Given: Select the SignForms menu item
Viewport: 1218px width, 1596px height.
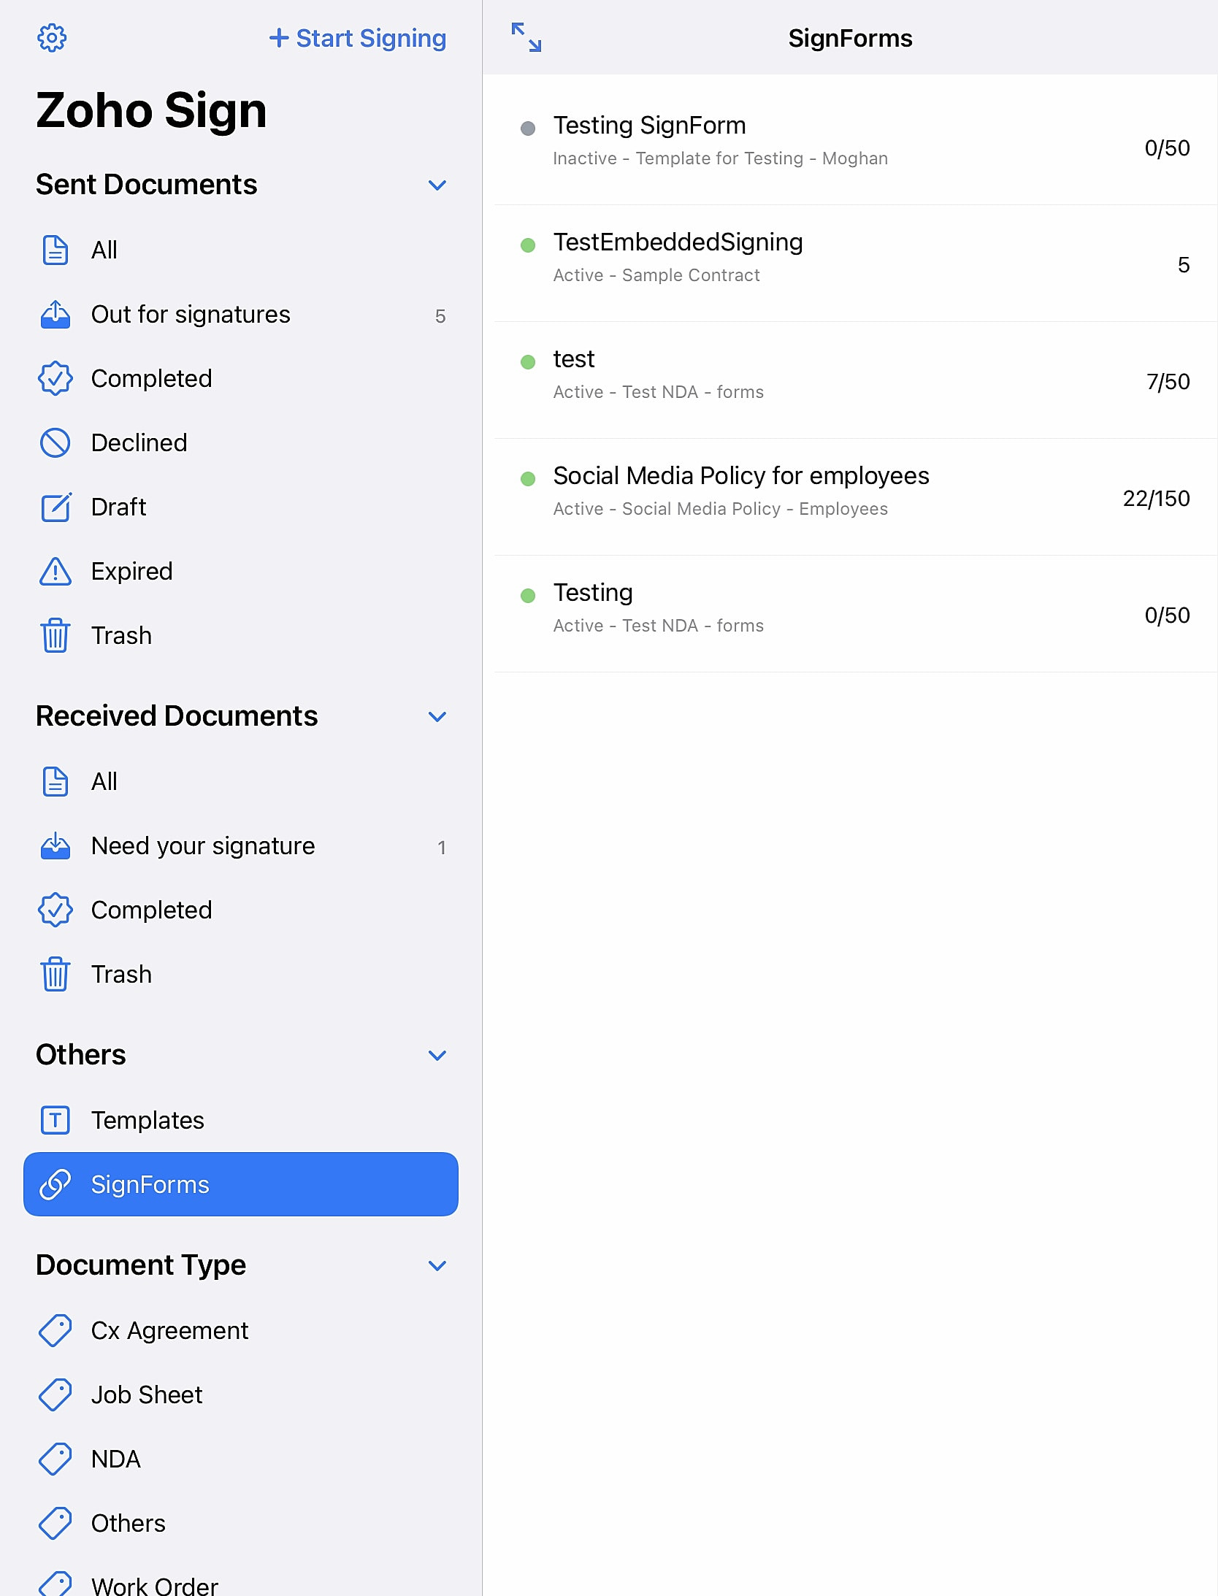Looking at the screenshot, I should (241, 1184).
